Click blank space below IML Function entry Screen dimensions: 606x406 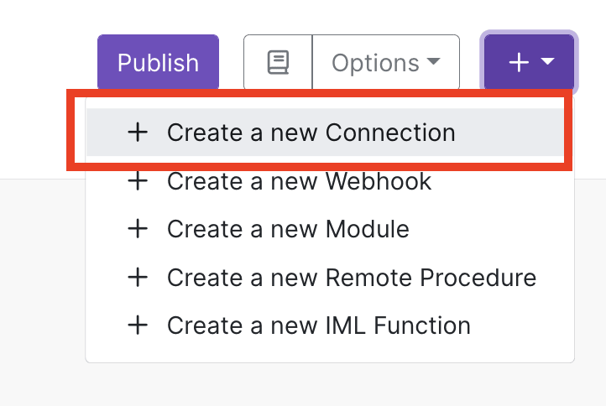[x=329, y=352]
